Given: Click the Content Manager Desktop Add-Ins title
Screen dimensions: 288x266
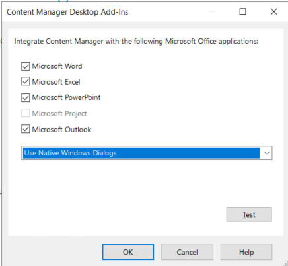Looking at the screenshot, I should pos(67,12).
